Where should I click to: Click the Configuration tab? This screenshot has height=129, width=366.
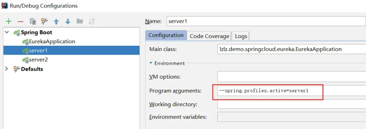(166, 35)
